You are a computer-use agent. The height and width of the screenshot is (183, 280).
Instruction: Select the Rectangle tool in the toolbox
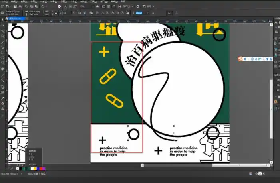[x=3, y=53]
